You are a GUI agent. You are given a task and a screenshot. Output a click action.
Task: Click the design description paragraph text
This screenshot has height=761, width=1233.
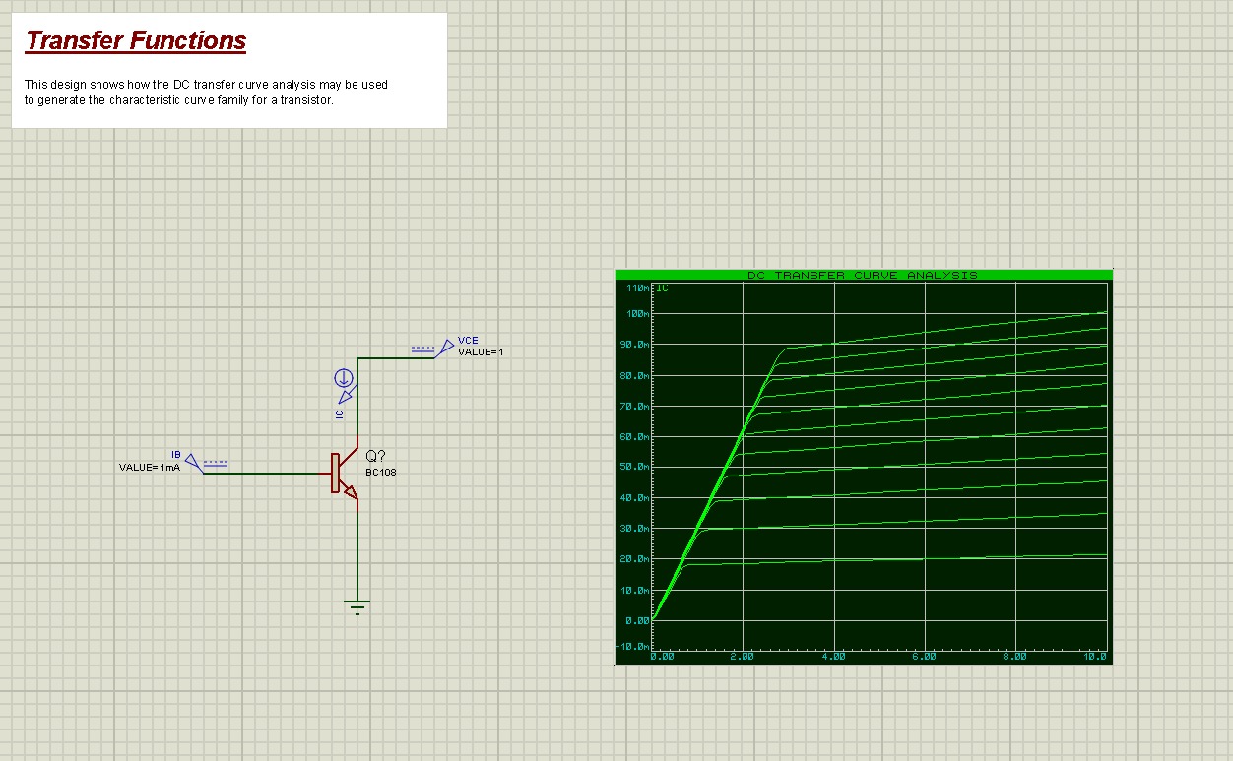click(207, 93)
